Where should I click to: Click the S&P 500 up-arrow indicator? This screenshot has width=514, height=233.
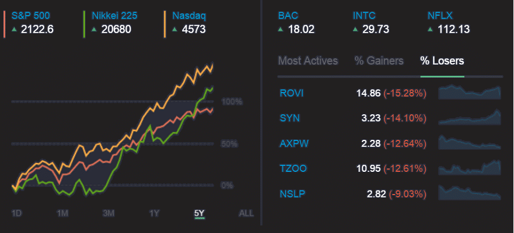coord(14,29)
